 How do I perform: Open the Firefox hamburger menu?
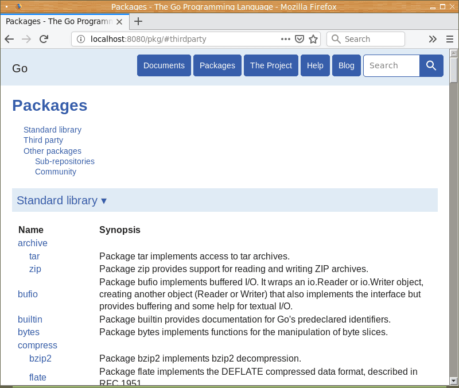[x=450, y=39]
